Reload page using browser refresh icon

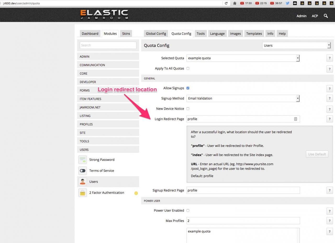pos(226,3)
